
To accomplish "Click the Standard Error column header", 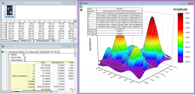I will pos(58,63).
